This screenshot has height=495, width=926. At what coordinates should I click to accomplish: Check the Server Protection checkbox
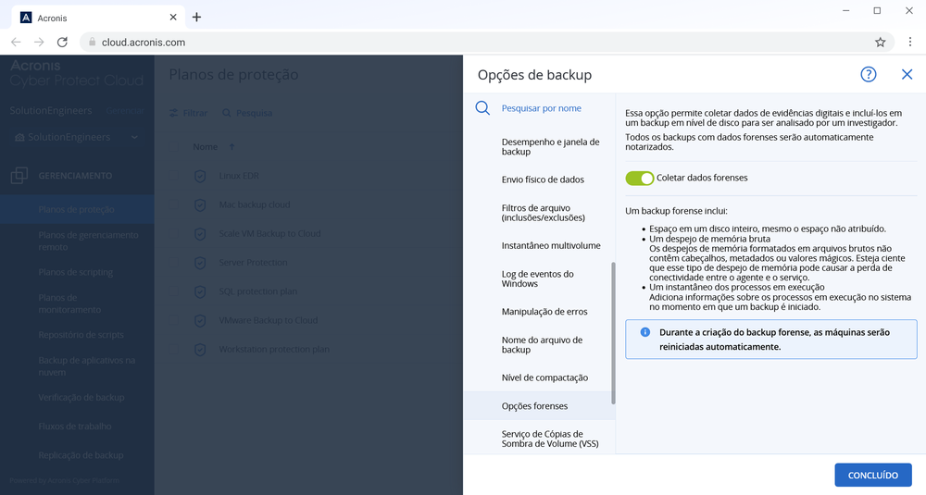click(174, 263)
